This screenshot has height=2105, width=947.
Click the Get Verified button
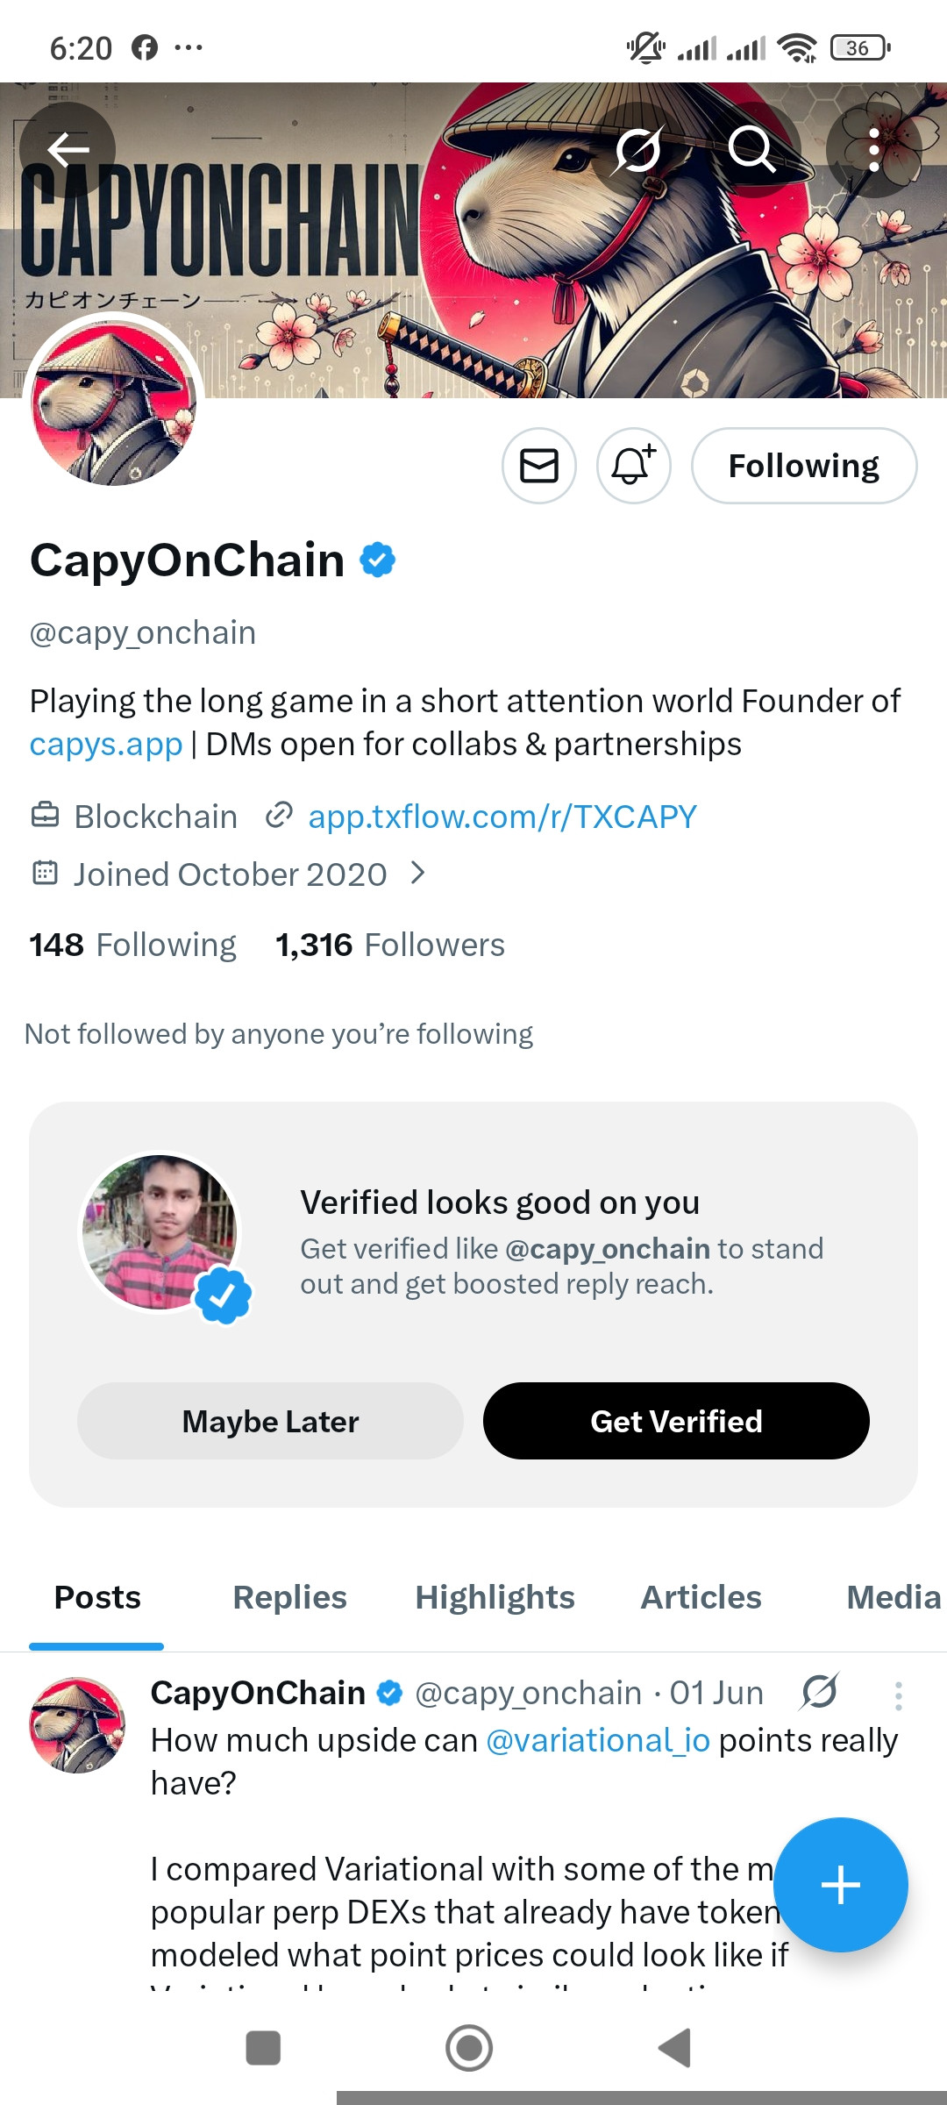tap(676, 1421)
